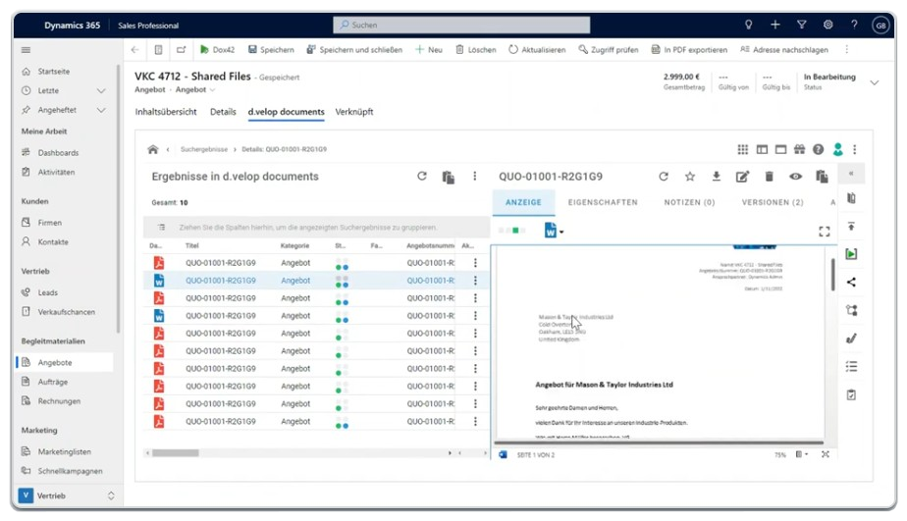Open the VERSIONEN (2) tab

click(x=773, y=202)
